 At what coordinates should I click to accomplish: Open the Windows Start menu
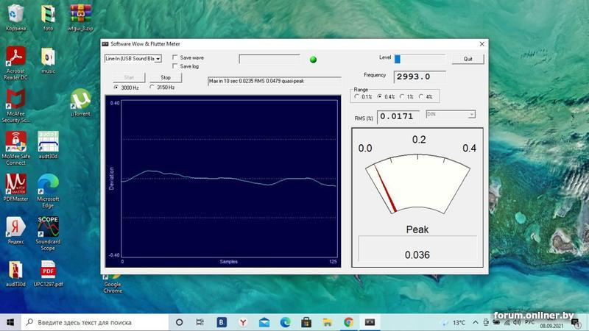[10, 322]
